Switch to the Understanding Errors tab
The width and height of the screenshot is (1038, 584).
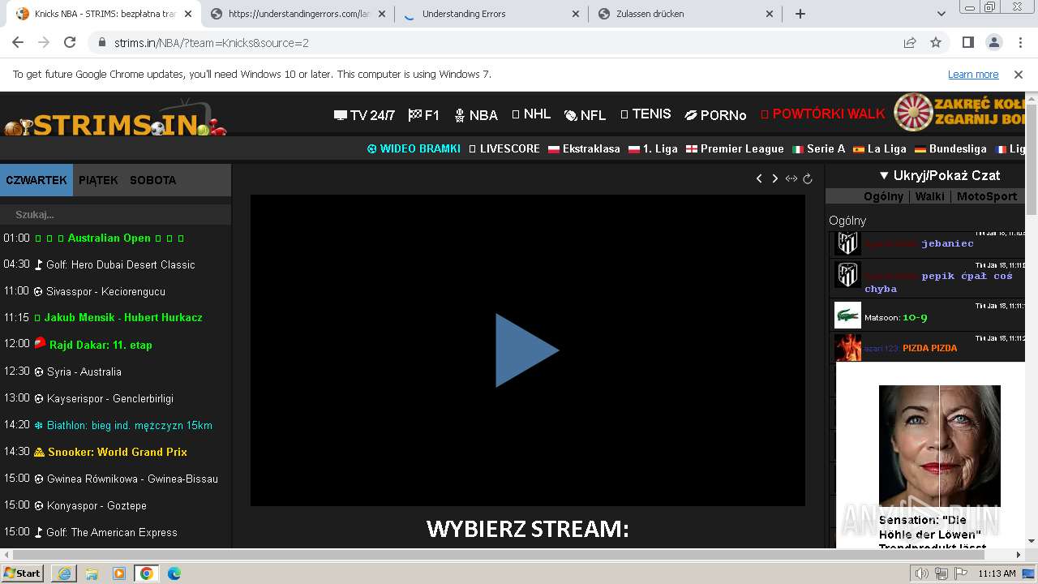click(x=491, y=14)
